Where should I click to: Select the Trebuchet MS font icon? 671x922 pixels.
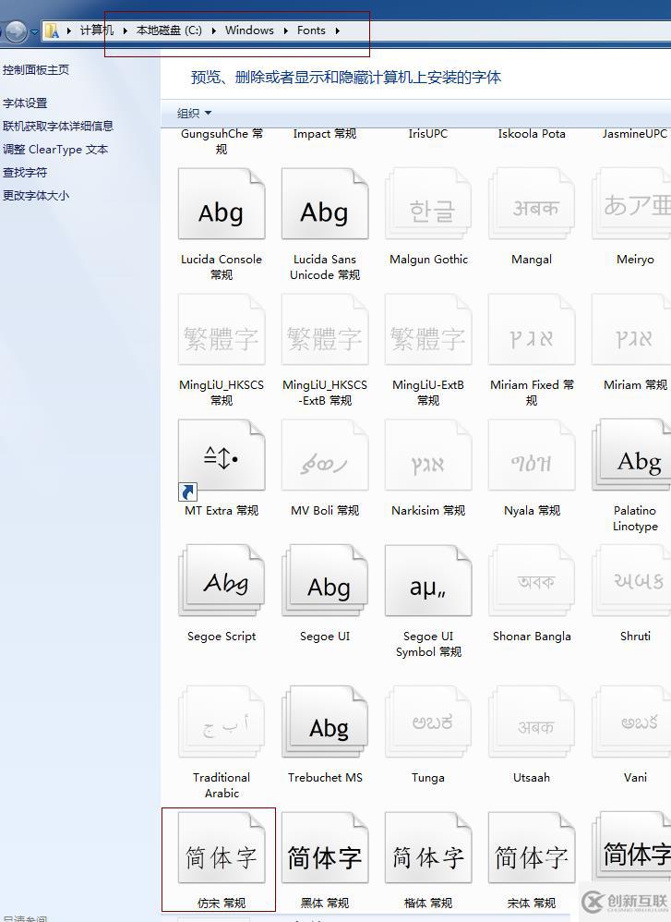[x=325, y=722]
